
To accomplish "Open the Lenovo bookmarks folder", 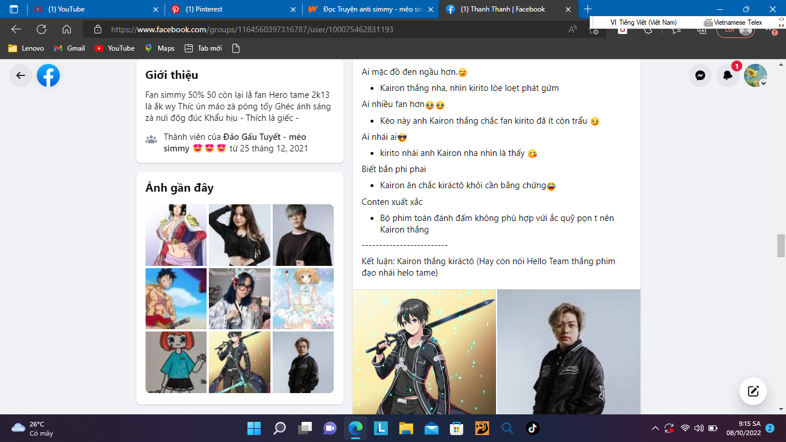I will 26,48.
